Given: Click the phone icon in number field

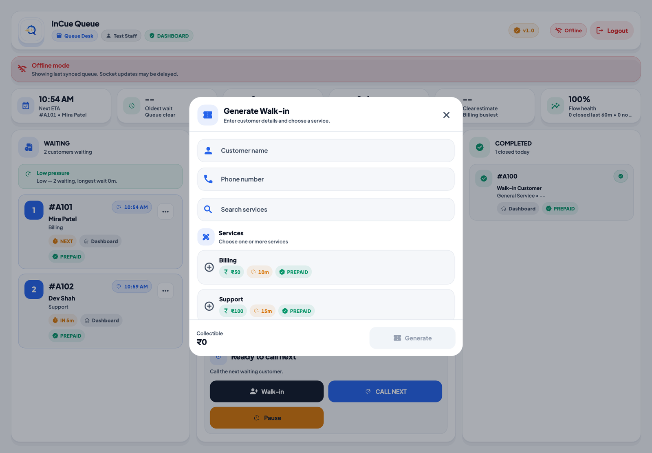Looking at the screenshot, I should pyautogui.click(x=208, y=179).
